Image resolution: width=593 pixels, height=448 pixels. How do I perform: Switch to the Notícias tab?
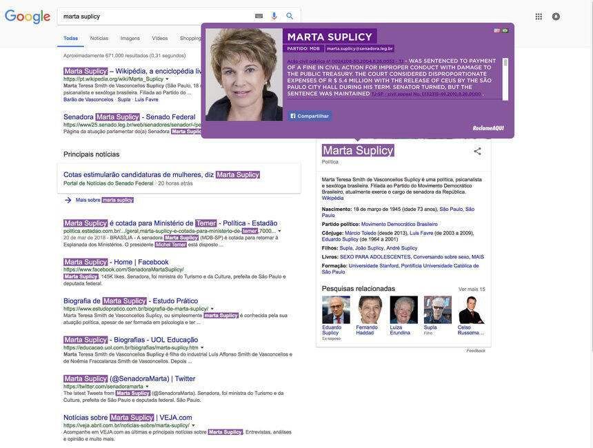(x=99, y=39)
